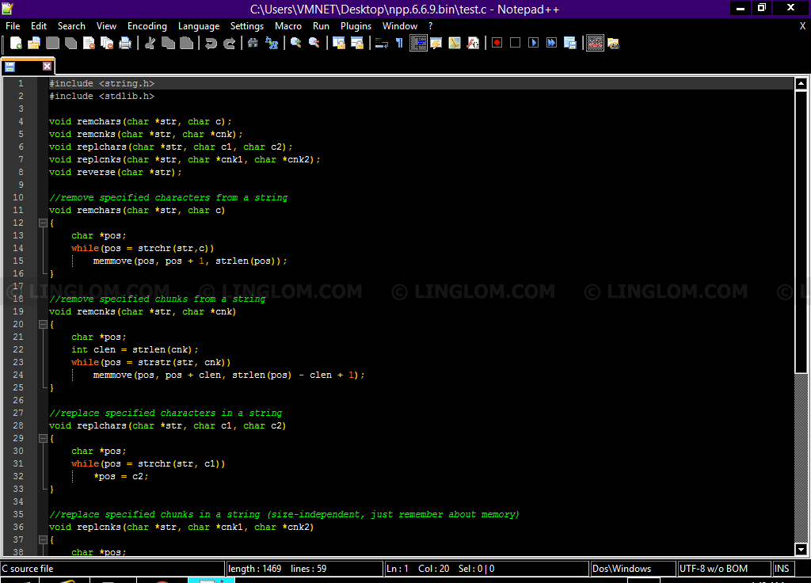Create a new document with New icon
This screenshot has width=811, height=583.
[16, 44]
